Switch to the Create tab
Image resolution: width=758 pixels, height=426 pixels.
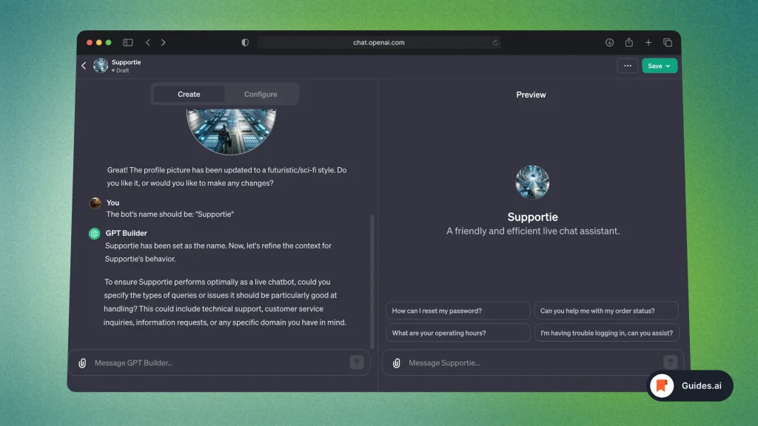tap(189, 94)
